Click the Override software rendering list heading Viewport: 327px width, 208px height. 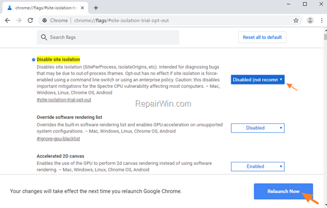pos(69,117)
